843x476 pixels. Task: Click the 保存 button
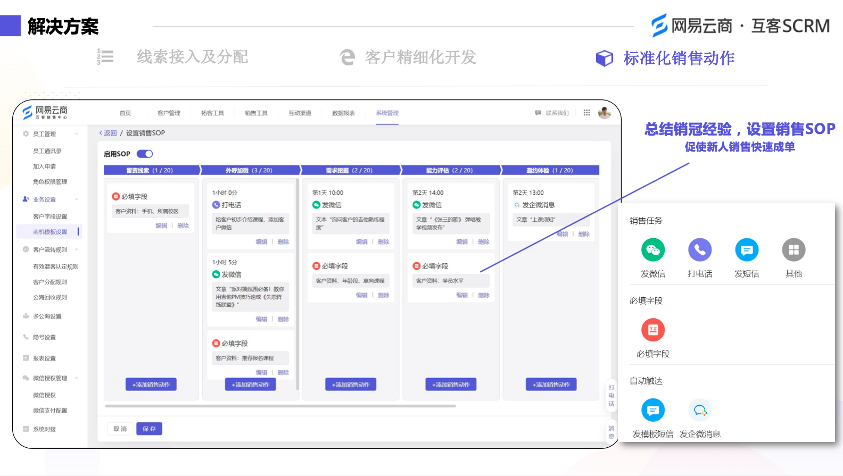[149, 429]
